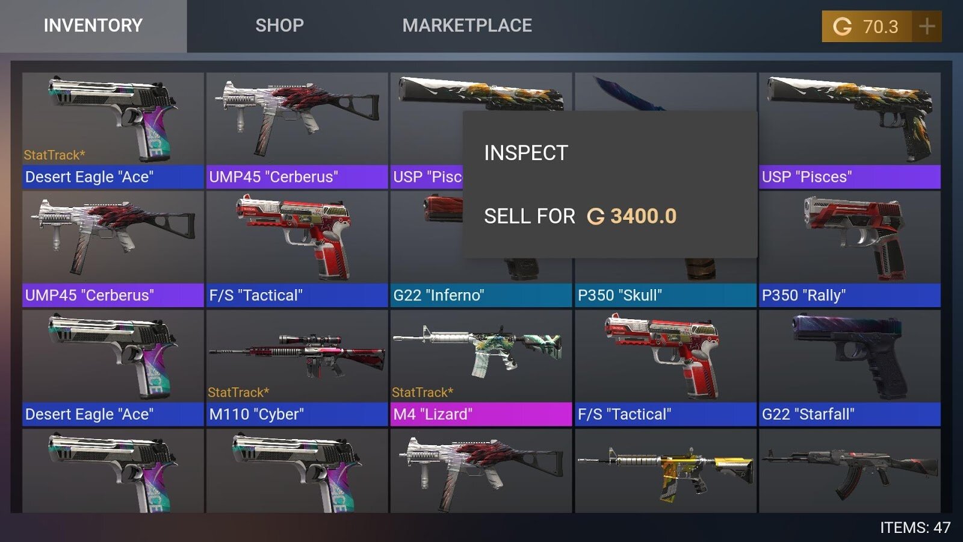Open the Inventory tab

pos(93,26)
